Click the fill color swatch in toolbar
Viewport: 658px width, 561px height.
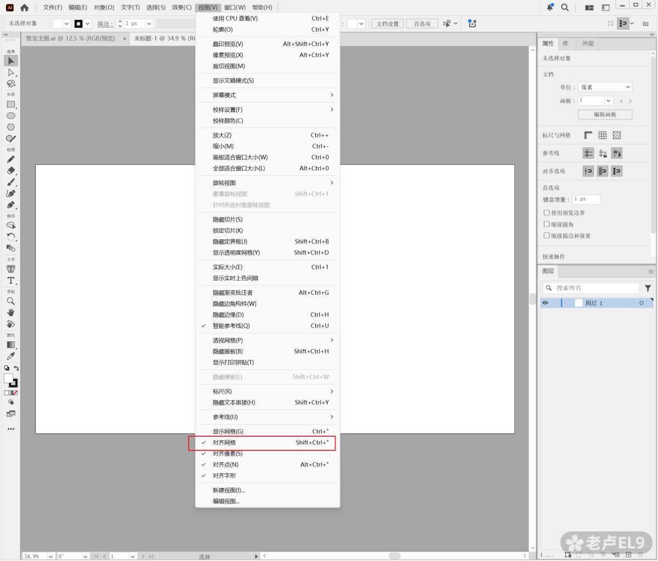click(x=8, y=379)
